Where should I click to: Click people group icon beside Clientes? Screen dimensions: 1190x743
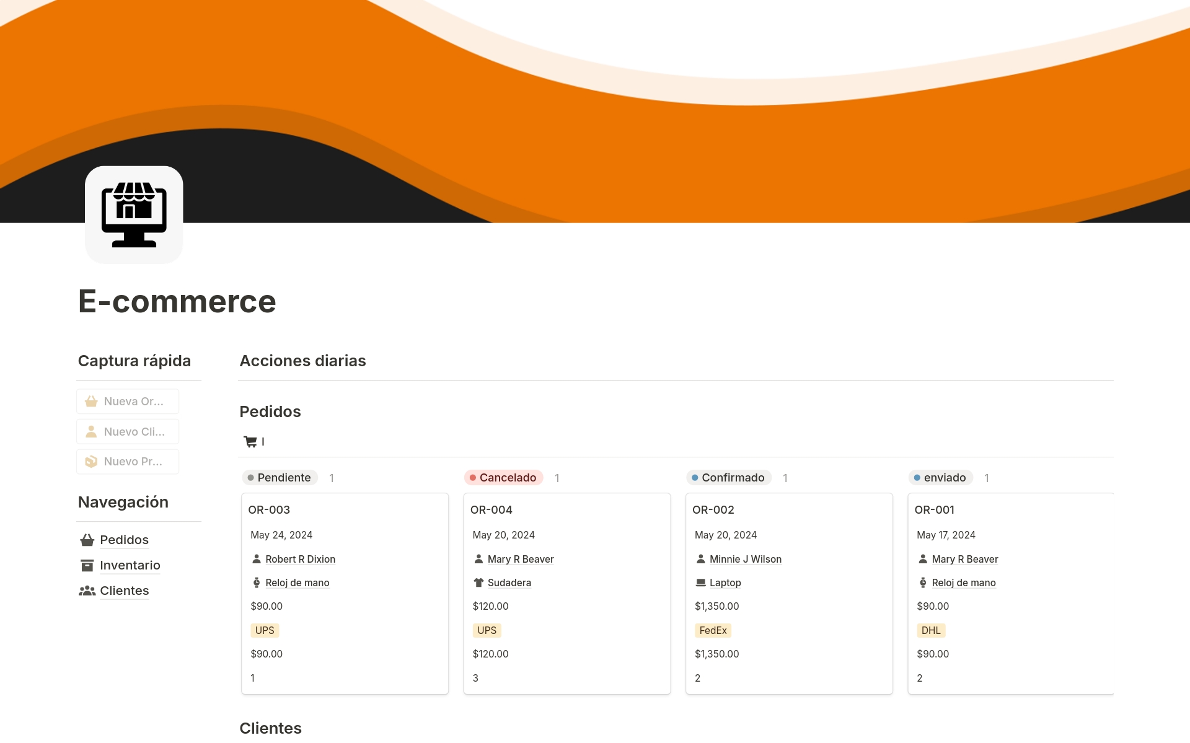[x=87, y=591]
